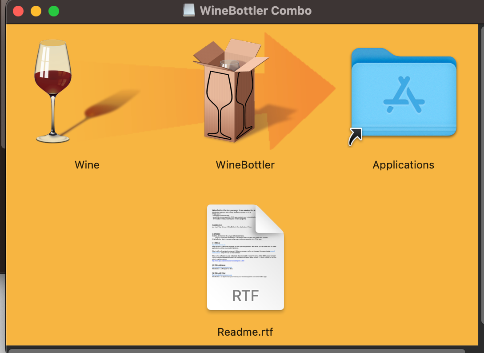484x353 pixels.
Task: Click the "Wine" name label
Action: pos(87,165)
